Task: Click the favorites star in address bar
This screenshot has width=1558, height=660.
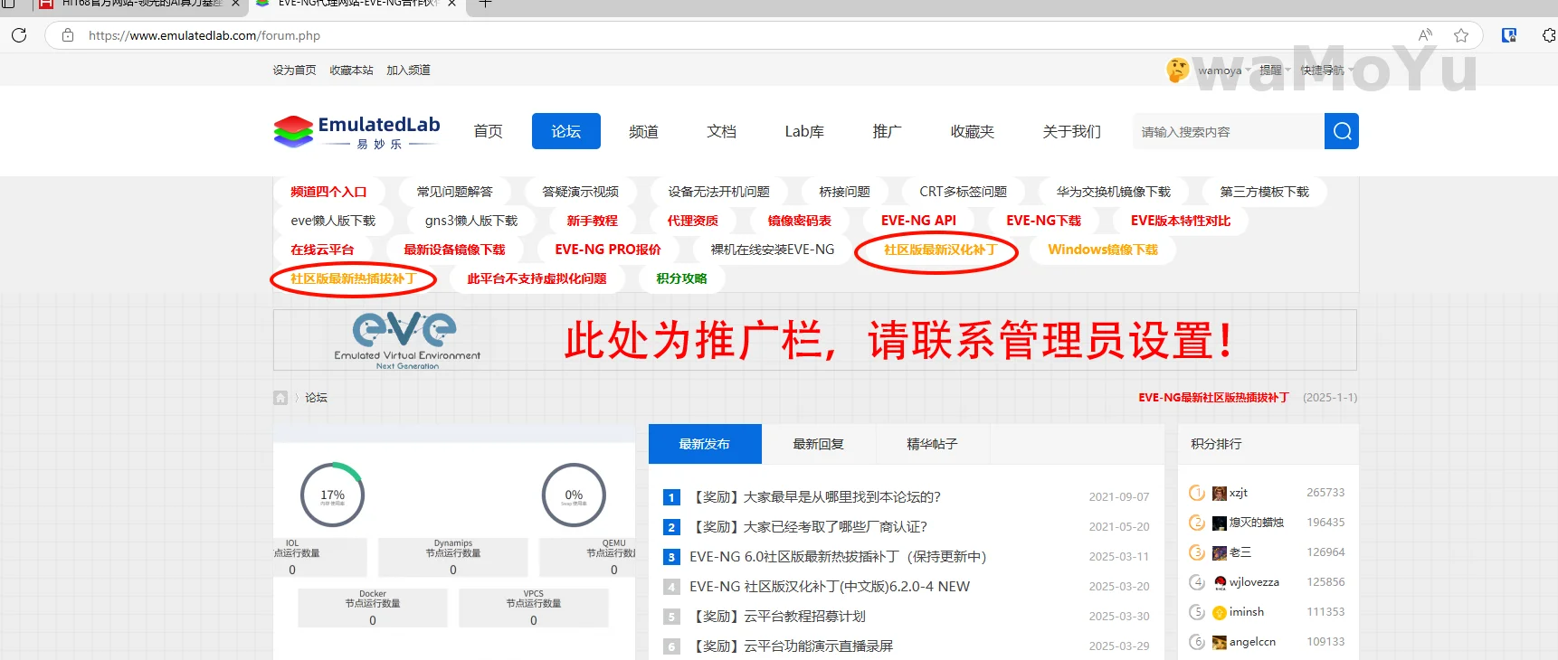Action: click(1460, 35)
